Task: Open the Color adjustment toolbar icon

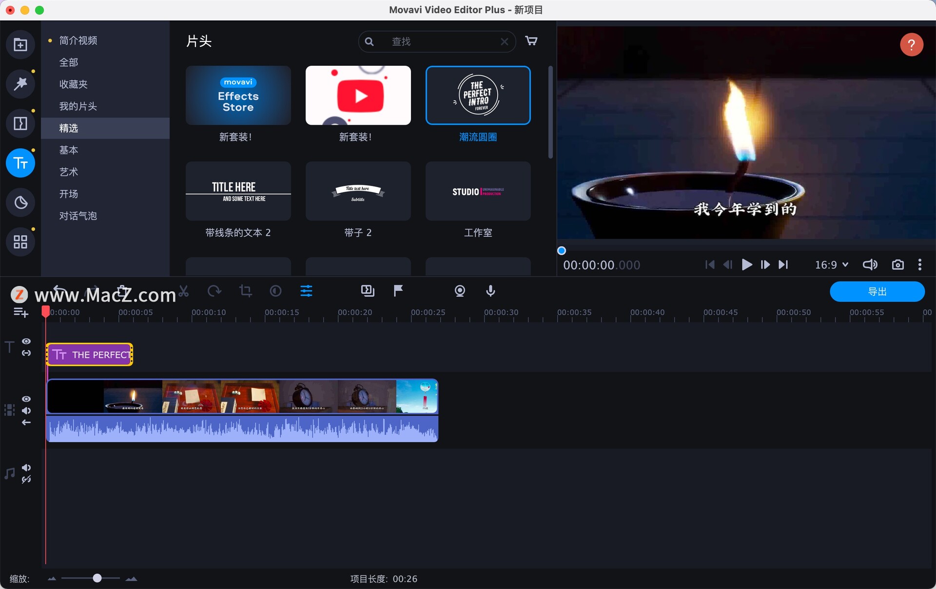Action: 275,291
